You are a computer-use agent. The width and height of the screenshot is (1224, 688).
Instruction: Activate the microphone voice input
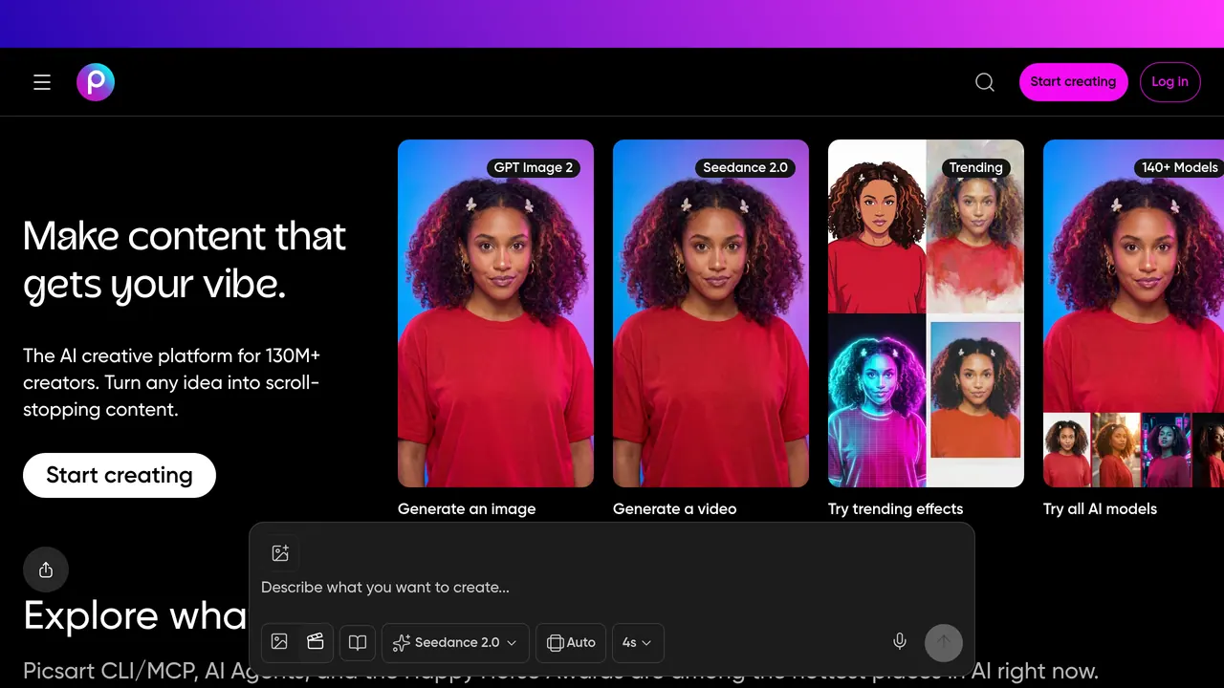pyautogui.click(x=900, y=642)
